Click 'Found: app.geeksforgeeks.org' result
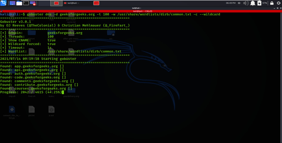This screenshot has height=143, width=282. (32, 66)
